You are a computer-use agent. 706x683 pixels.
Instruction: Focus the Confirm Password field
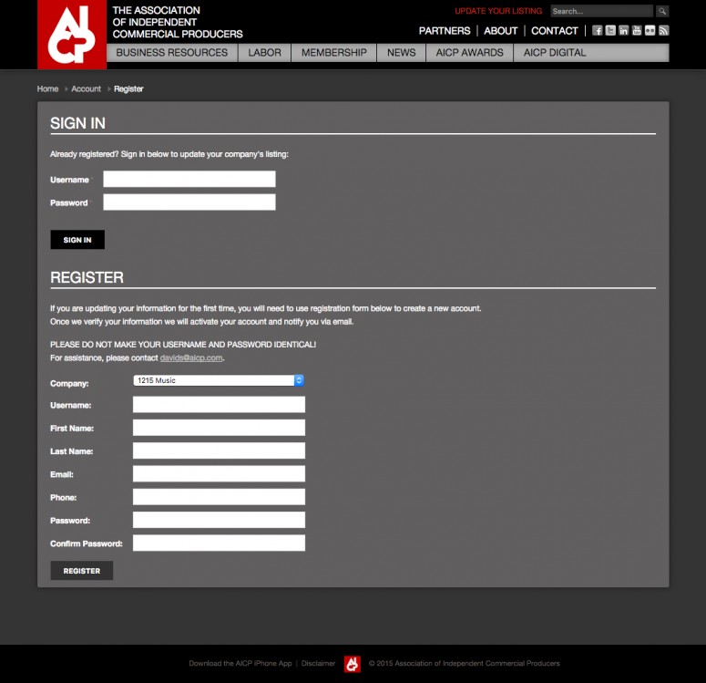pos(219,543)
